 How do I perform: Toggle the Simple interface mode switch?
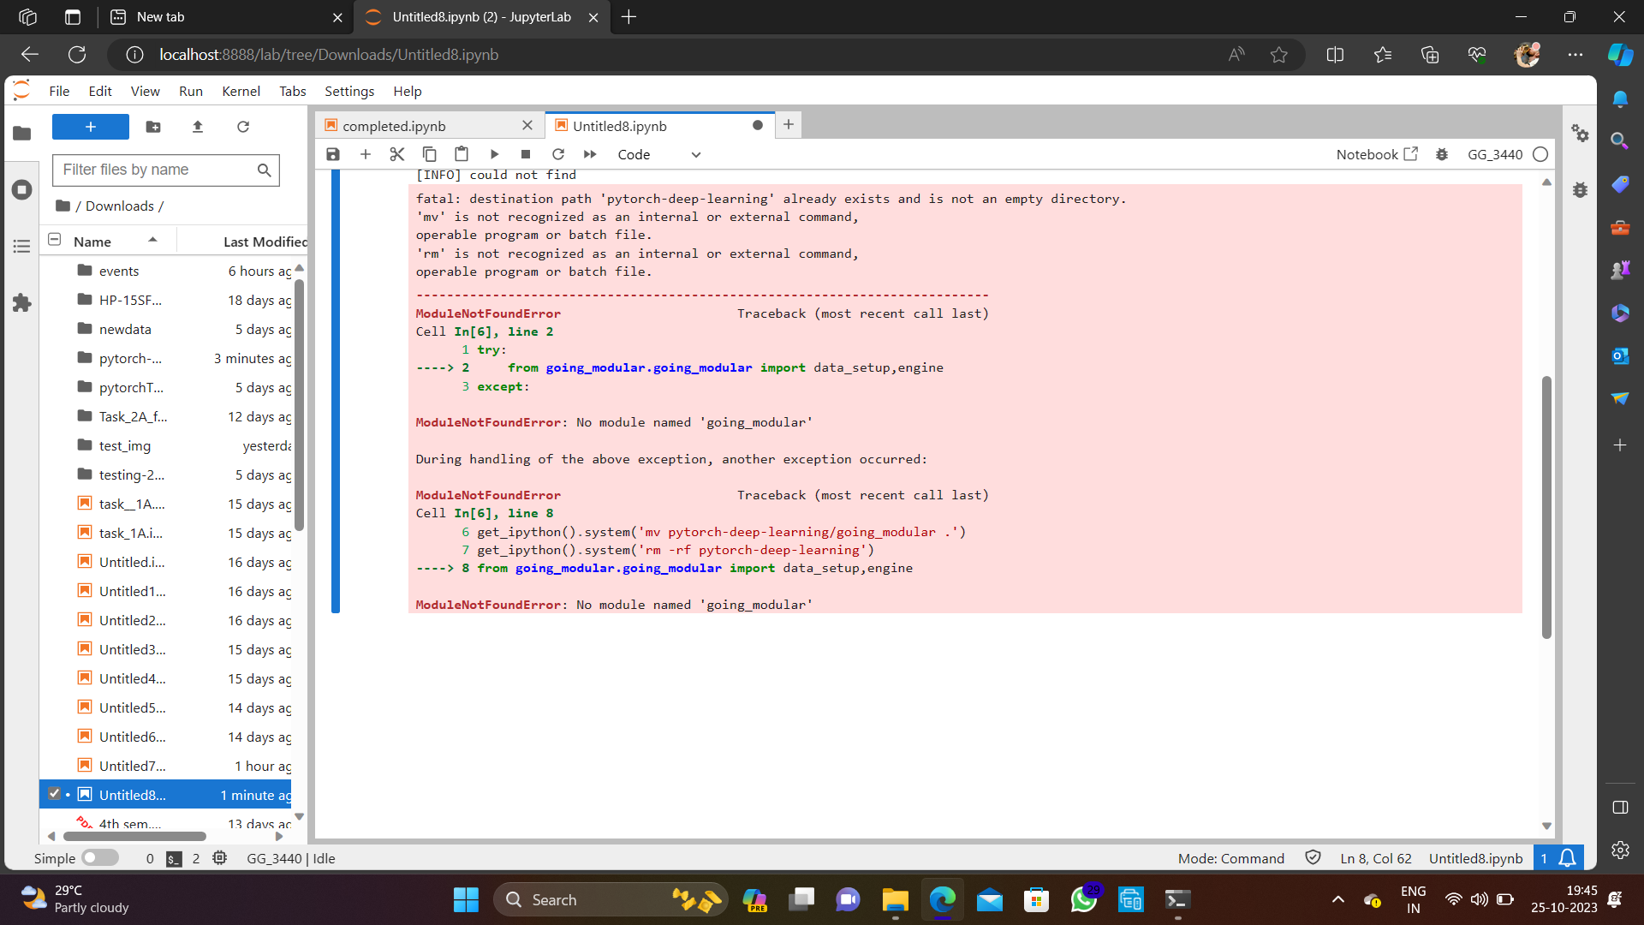pyautogui.click(x=98, y=857)
